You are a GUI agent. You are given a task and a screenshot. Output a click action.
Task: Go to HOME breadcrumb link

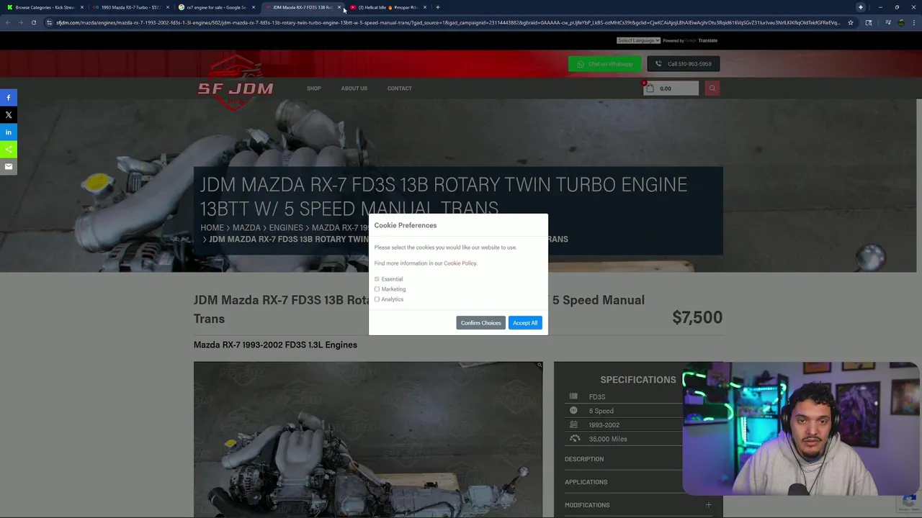[x=212, y=227]
